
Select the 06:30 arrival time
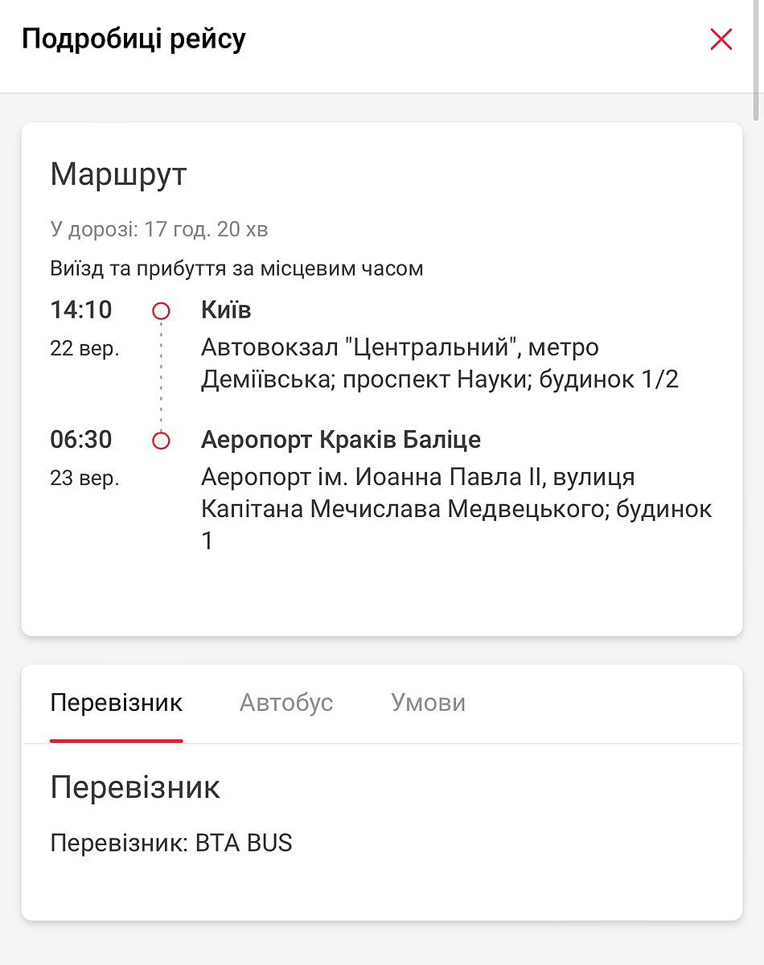click(81, 440)
